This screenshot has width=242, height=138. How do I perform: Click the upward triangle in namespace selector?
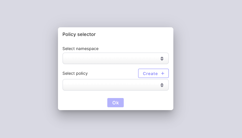click(162, 57)
